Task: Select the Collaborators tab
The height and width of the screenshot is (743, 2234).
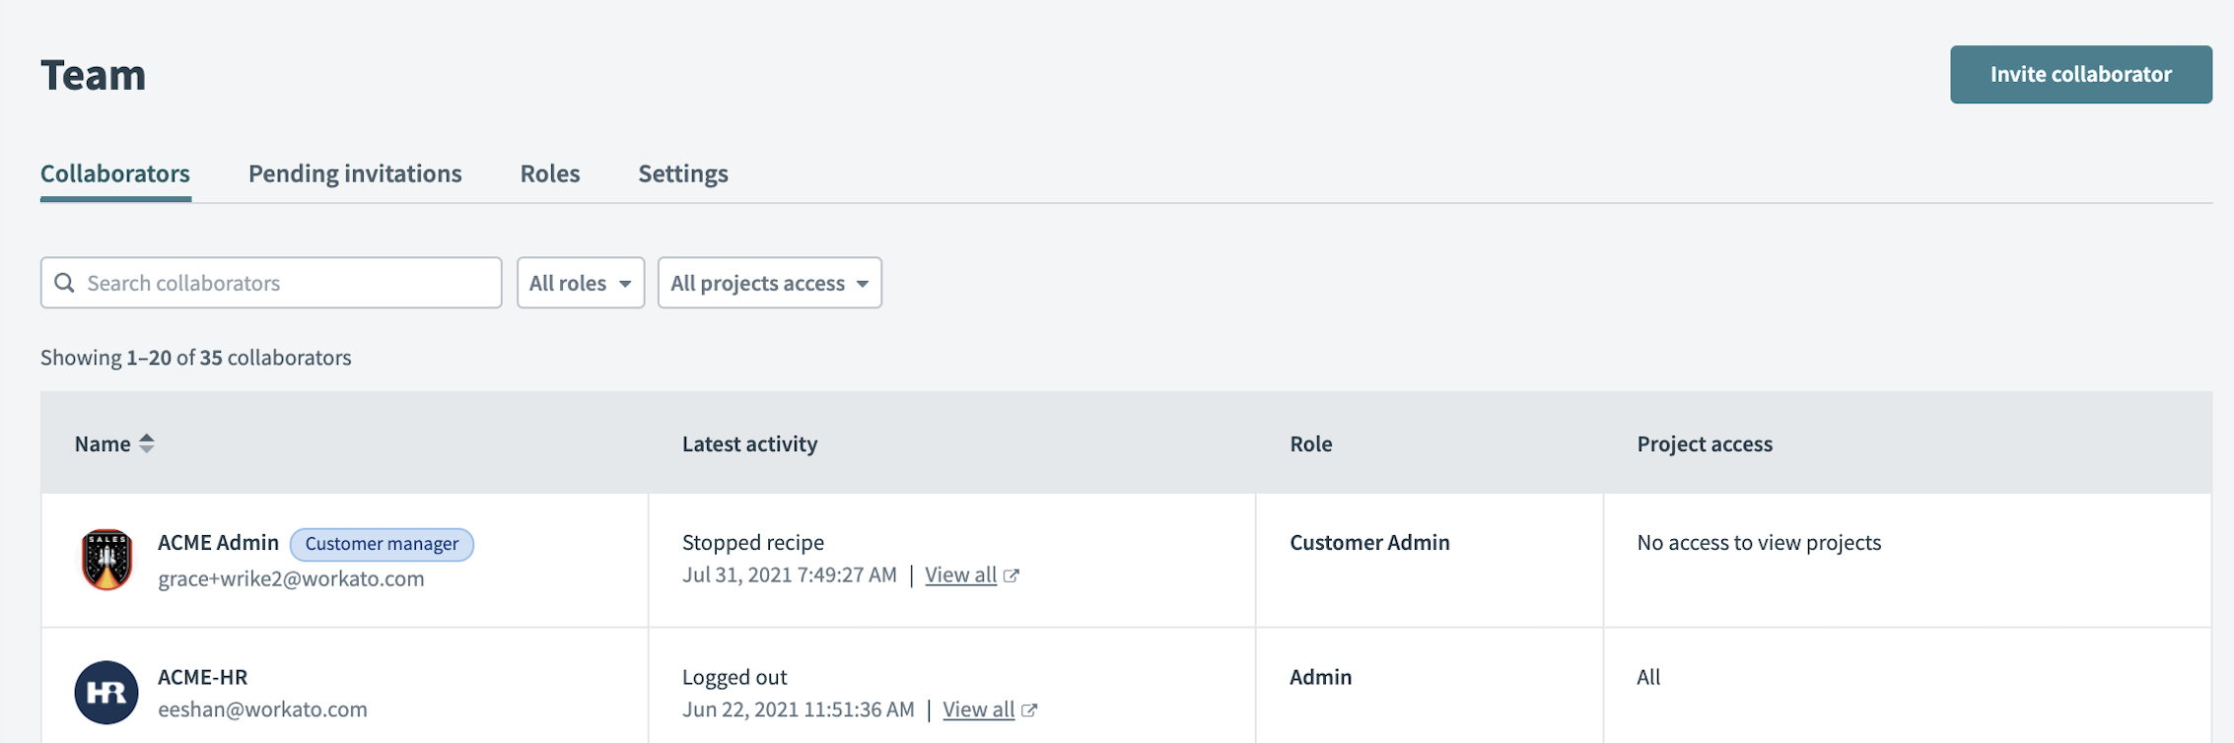Action: point(115,173)
